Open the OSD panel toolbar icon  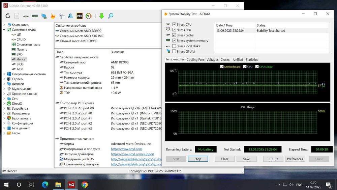coord(80,16)
